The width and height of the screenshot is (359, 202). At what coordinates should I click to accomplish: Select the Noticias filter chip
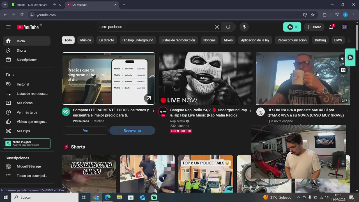pyautogui.click(x=209, y=40)
